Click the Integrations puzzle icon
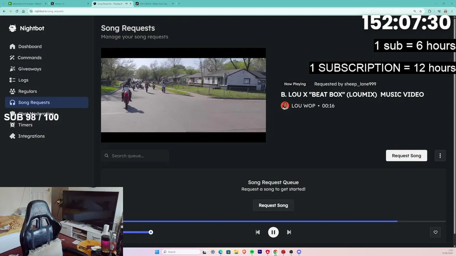 [x=12, y=136]
